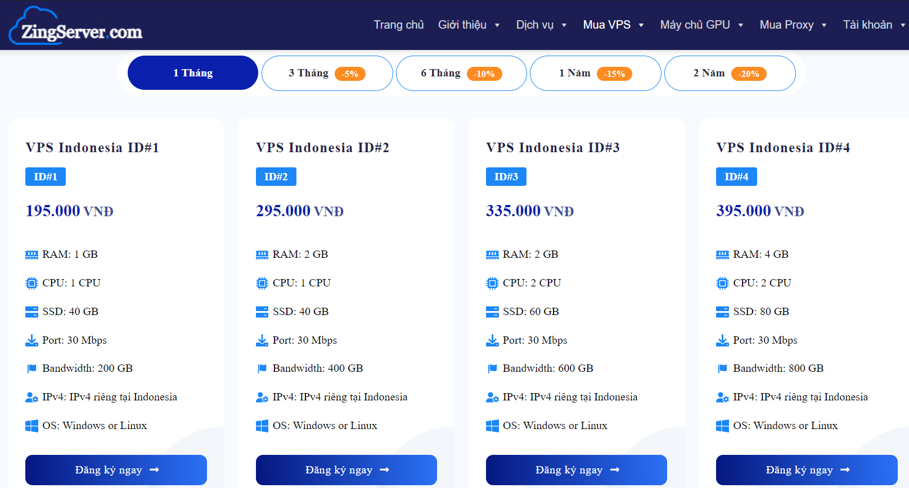Screen dimensions: 909x488
Task: Click the 395.000 VNĐ price
Action: coord(760,211)
